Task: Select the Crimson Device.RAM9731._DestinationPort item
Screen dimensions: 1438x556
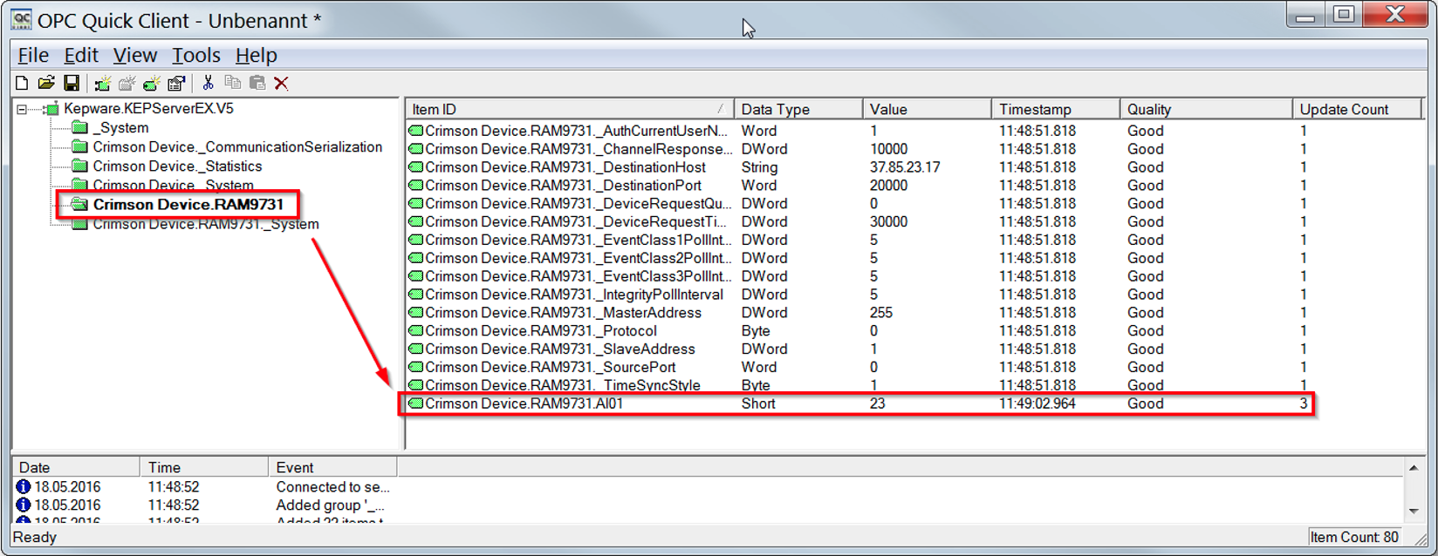Action: [564, 186]
